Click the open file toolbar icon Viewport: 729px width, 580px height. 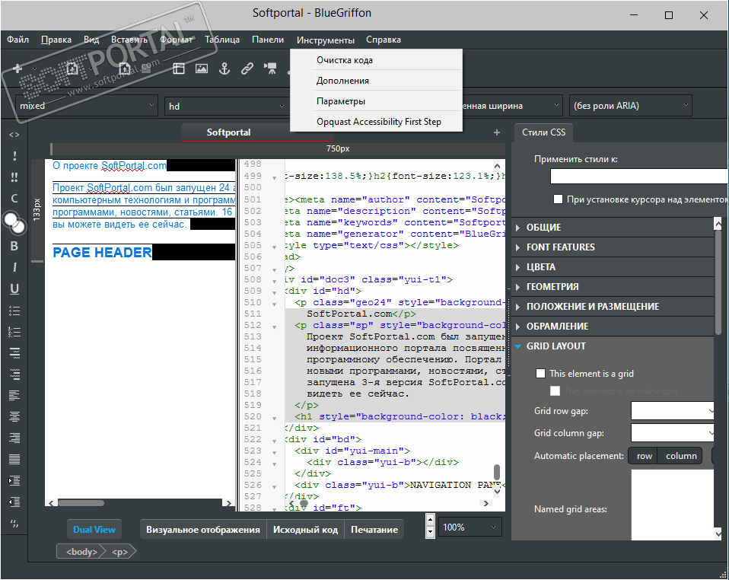(72, 69)
